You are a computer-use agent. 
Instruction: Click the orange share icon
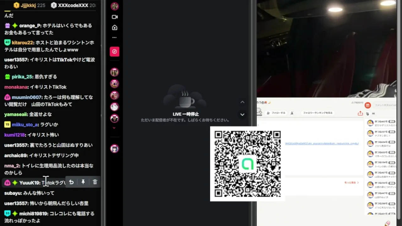(360, 113)
